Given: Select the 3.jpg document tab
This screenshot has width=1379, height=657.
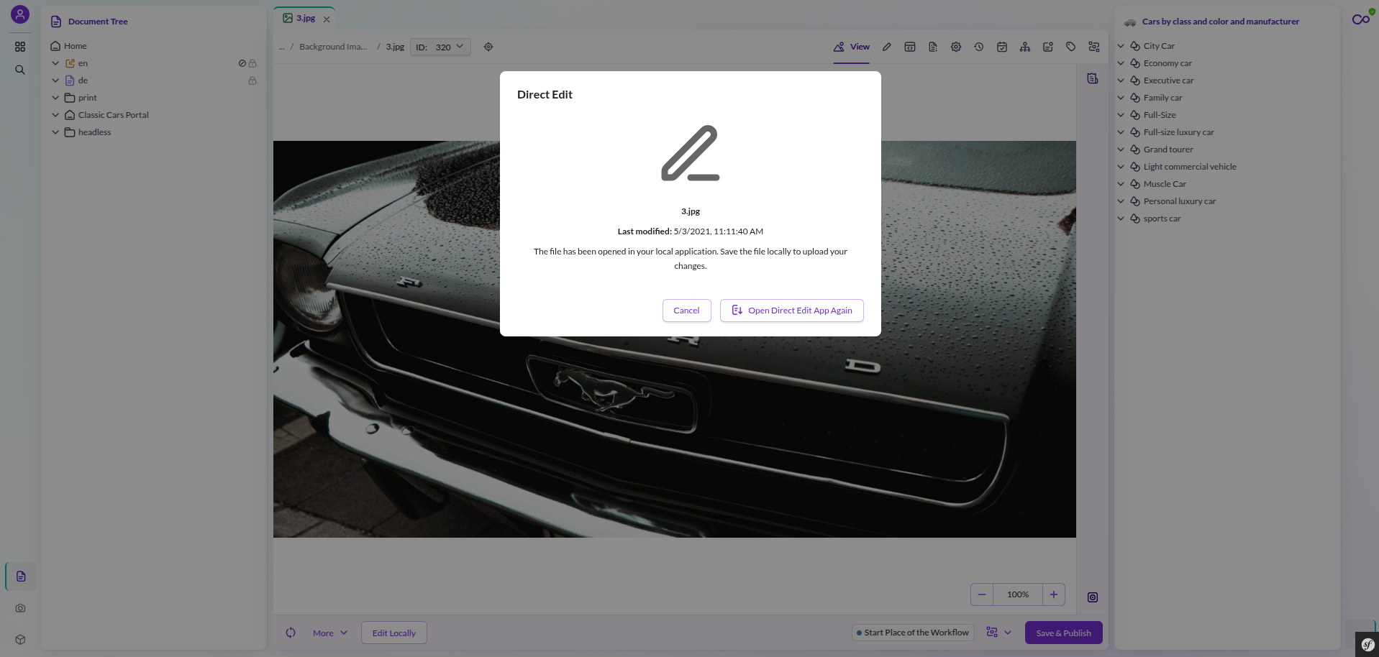Looking at the screenshot, I should click(x=301, y=18).
